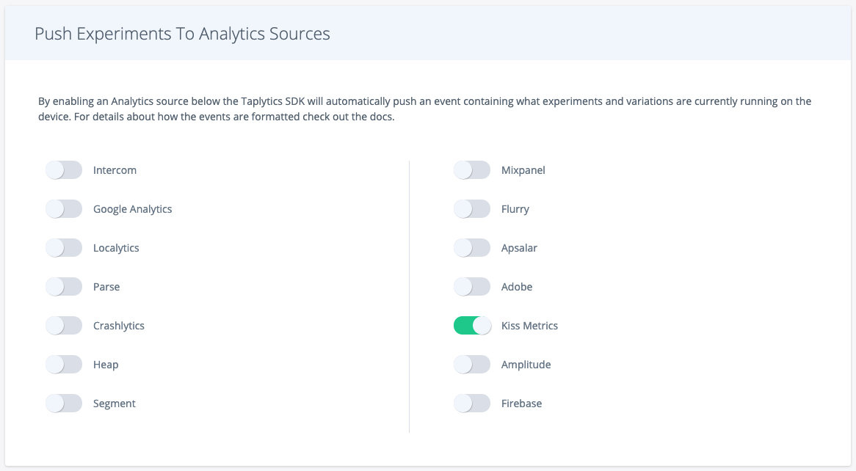Click the Firebase label text
The width and height of the screenshot is (856, 471).
pyautogui.click(x=521, y=404)
